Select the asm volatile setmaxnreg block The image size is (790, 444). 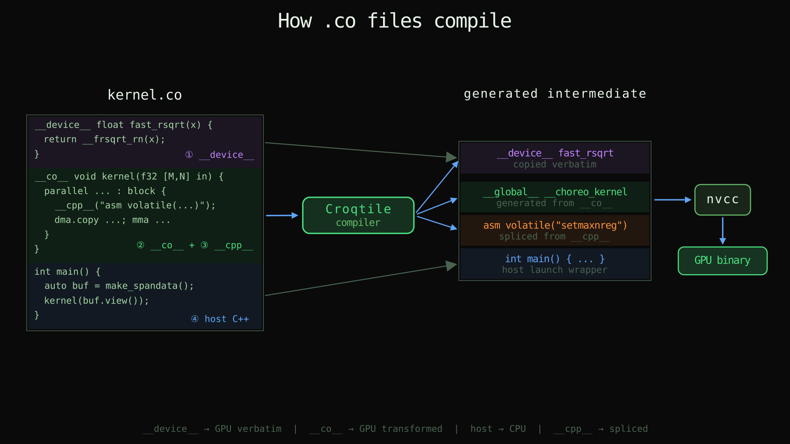click(555, 230)
